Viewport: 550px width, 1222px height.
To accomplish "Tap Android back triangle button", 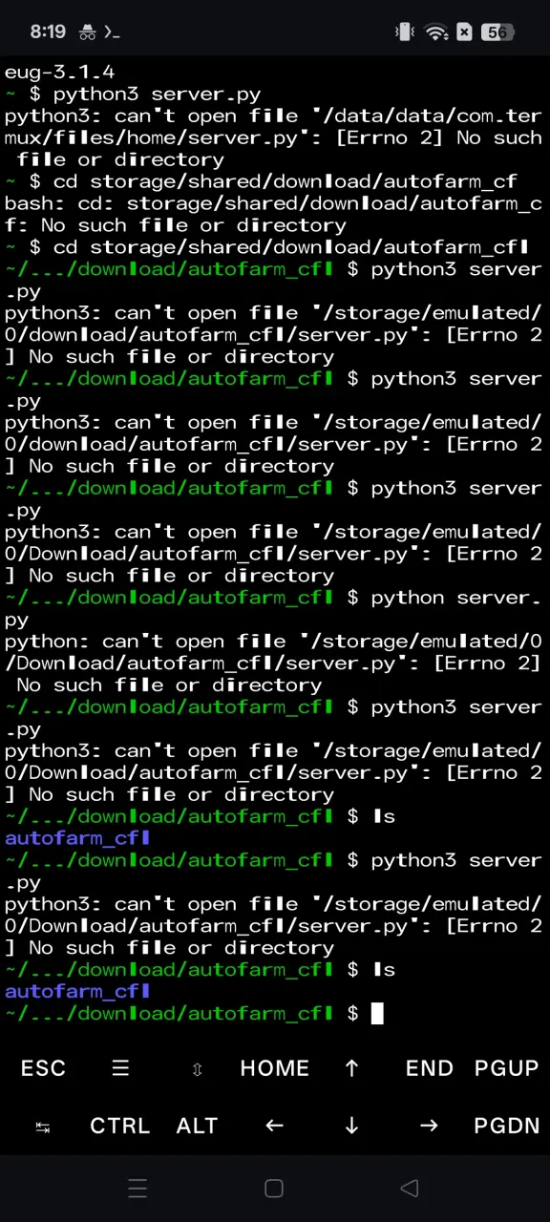I will coord(410,1188).
